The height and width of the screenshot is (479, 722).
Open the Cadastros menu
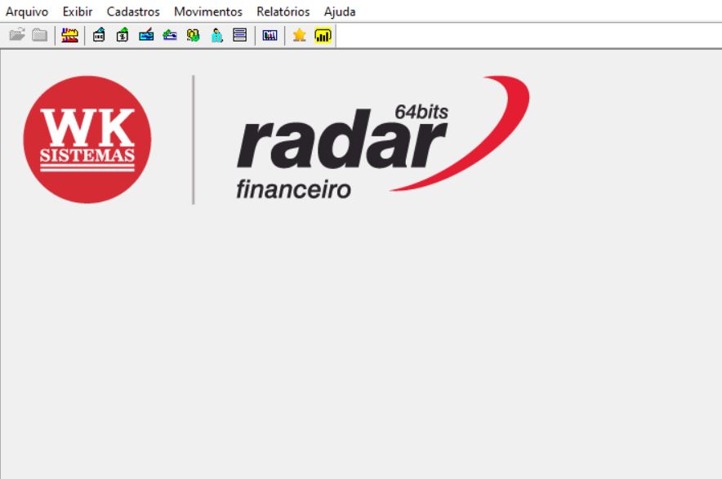tap(133, 11)
